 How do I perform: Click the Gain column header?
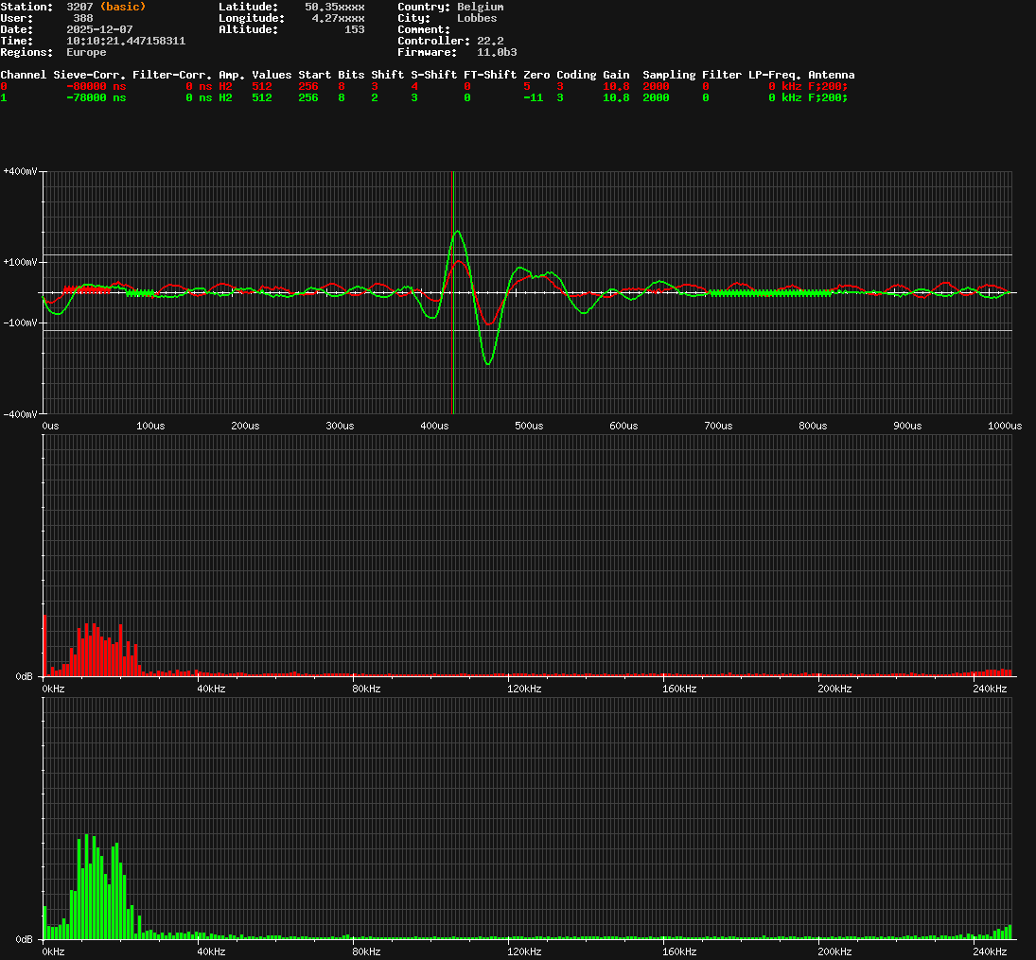coord(616,75)
